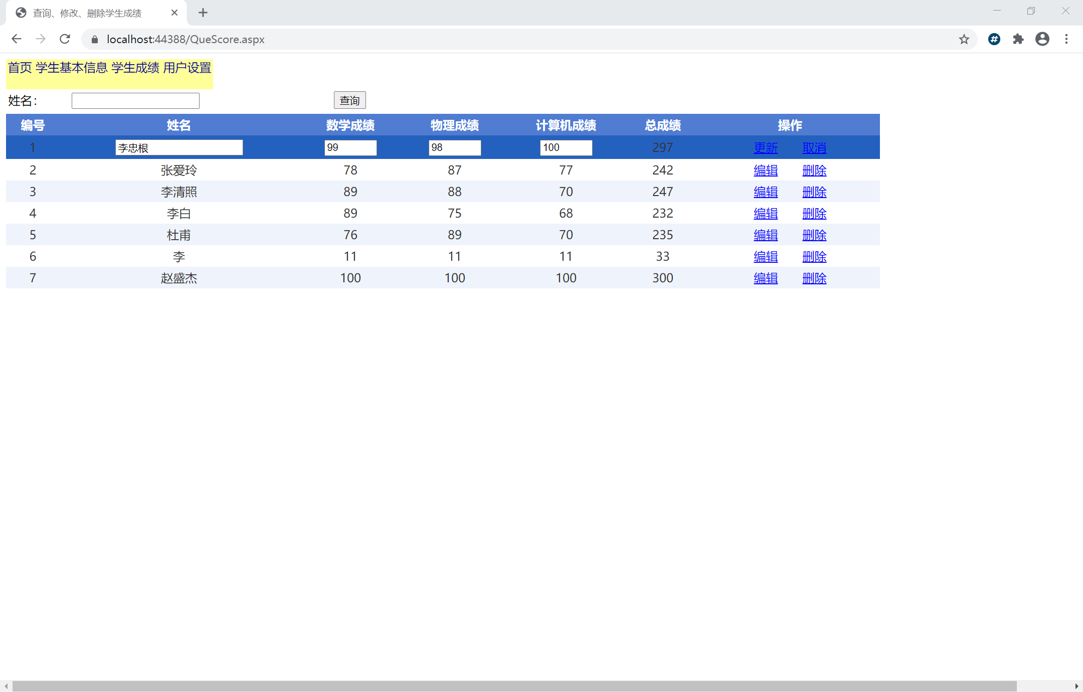Click 取消 link in editing row
Viewport: 1083px width, 692px height.
[814, 148]
